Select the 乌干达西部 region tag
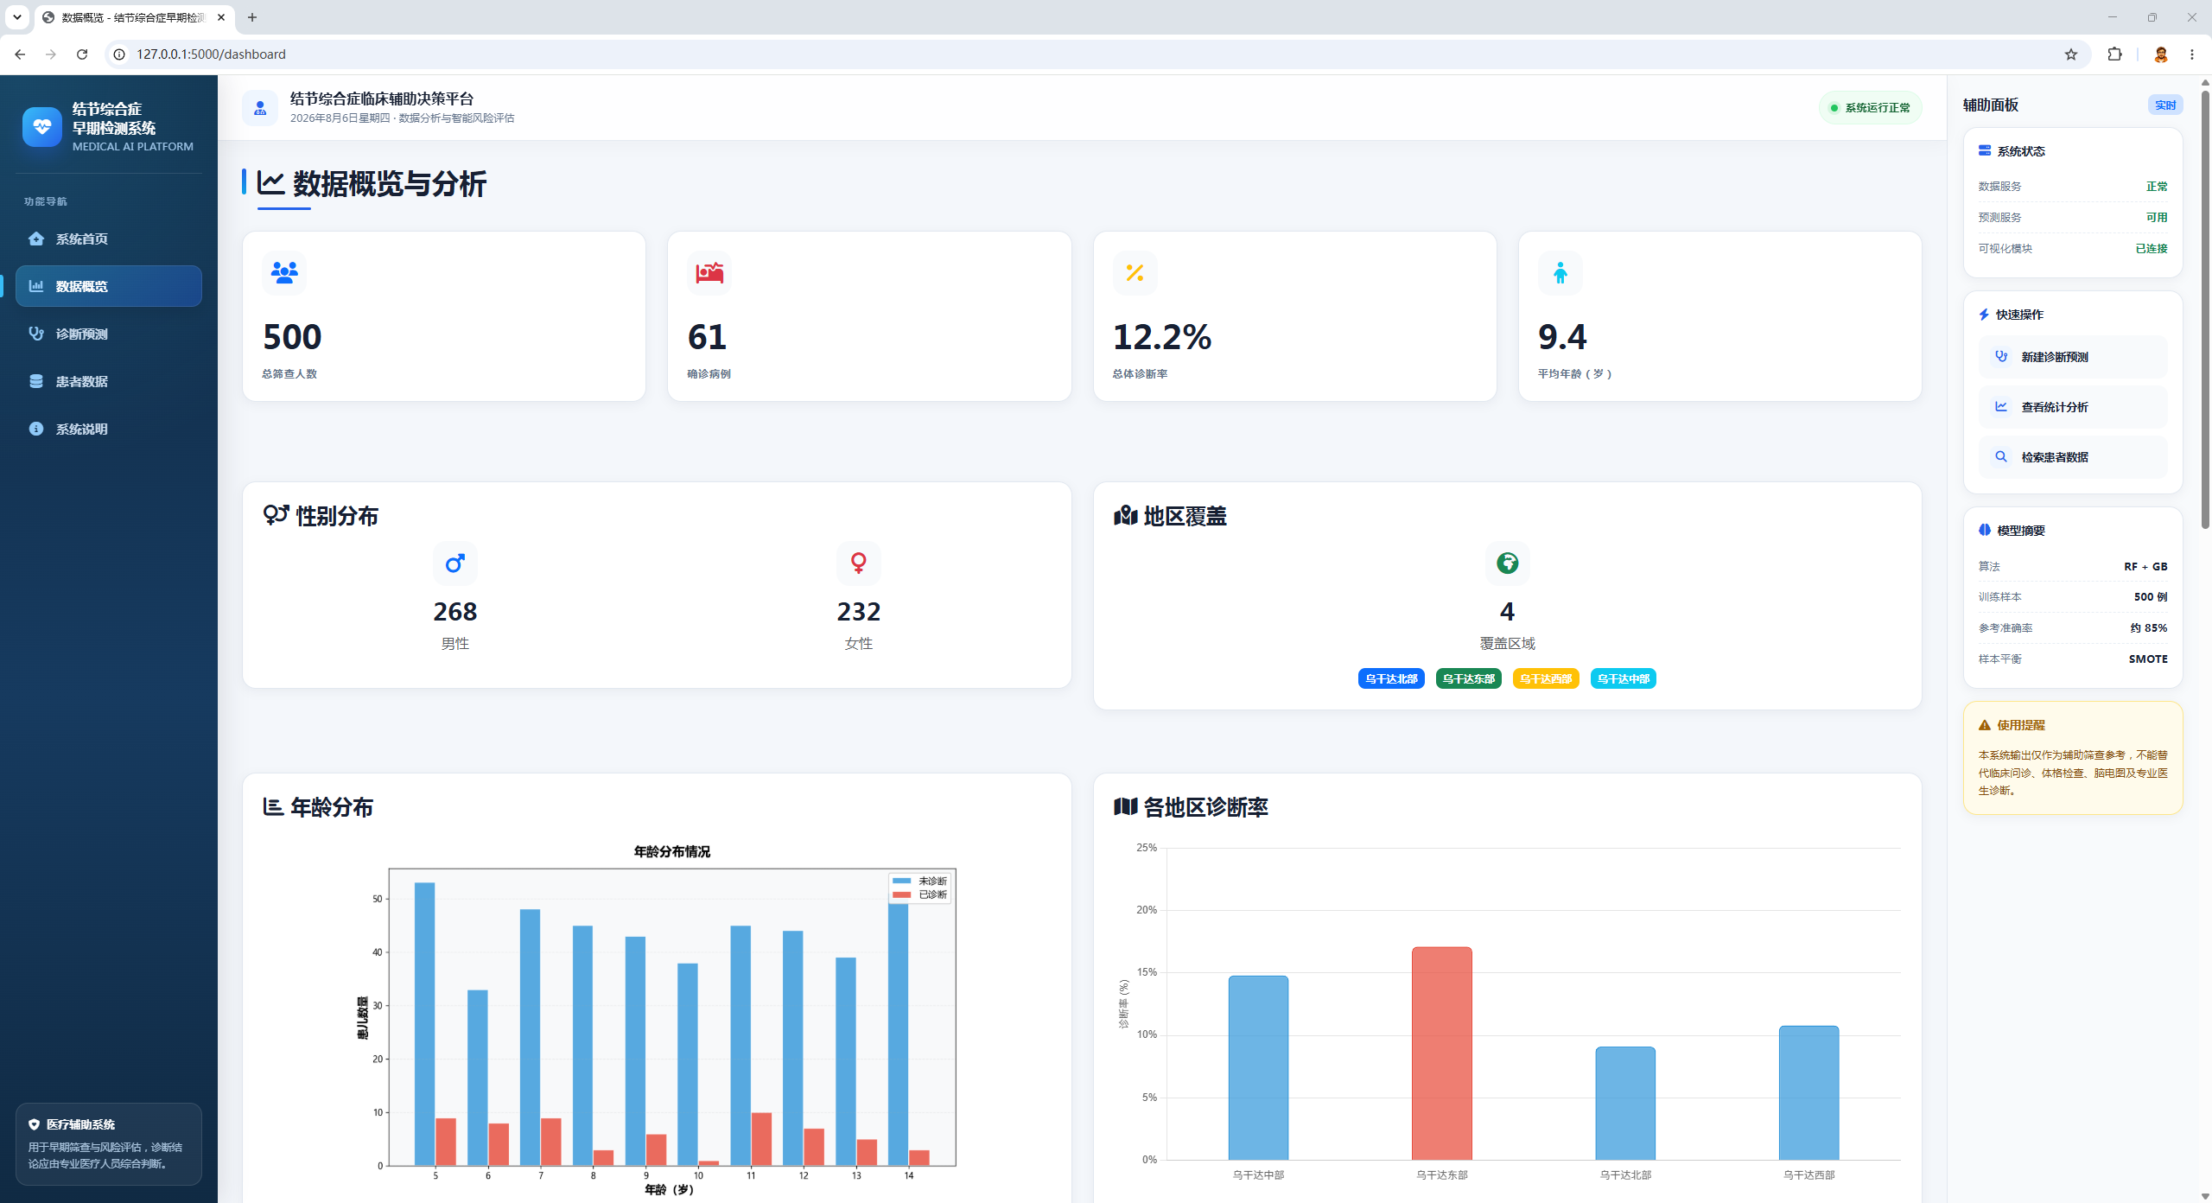Image resolution: width=2212 pixels, height=1203 pixels. pos(1546,678)
